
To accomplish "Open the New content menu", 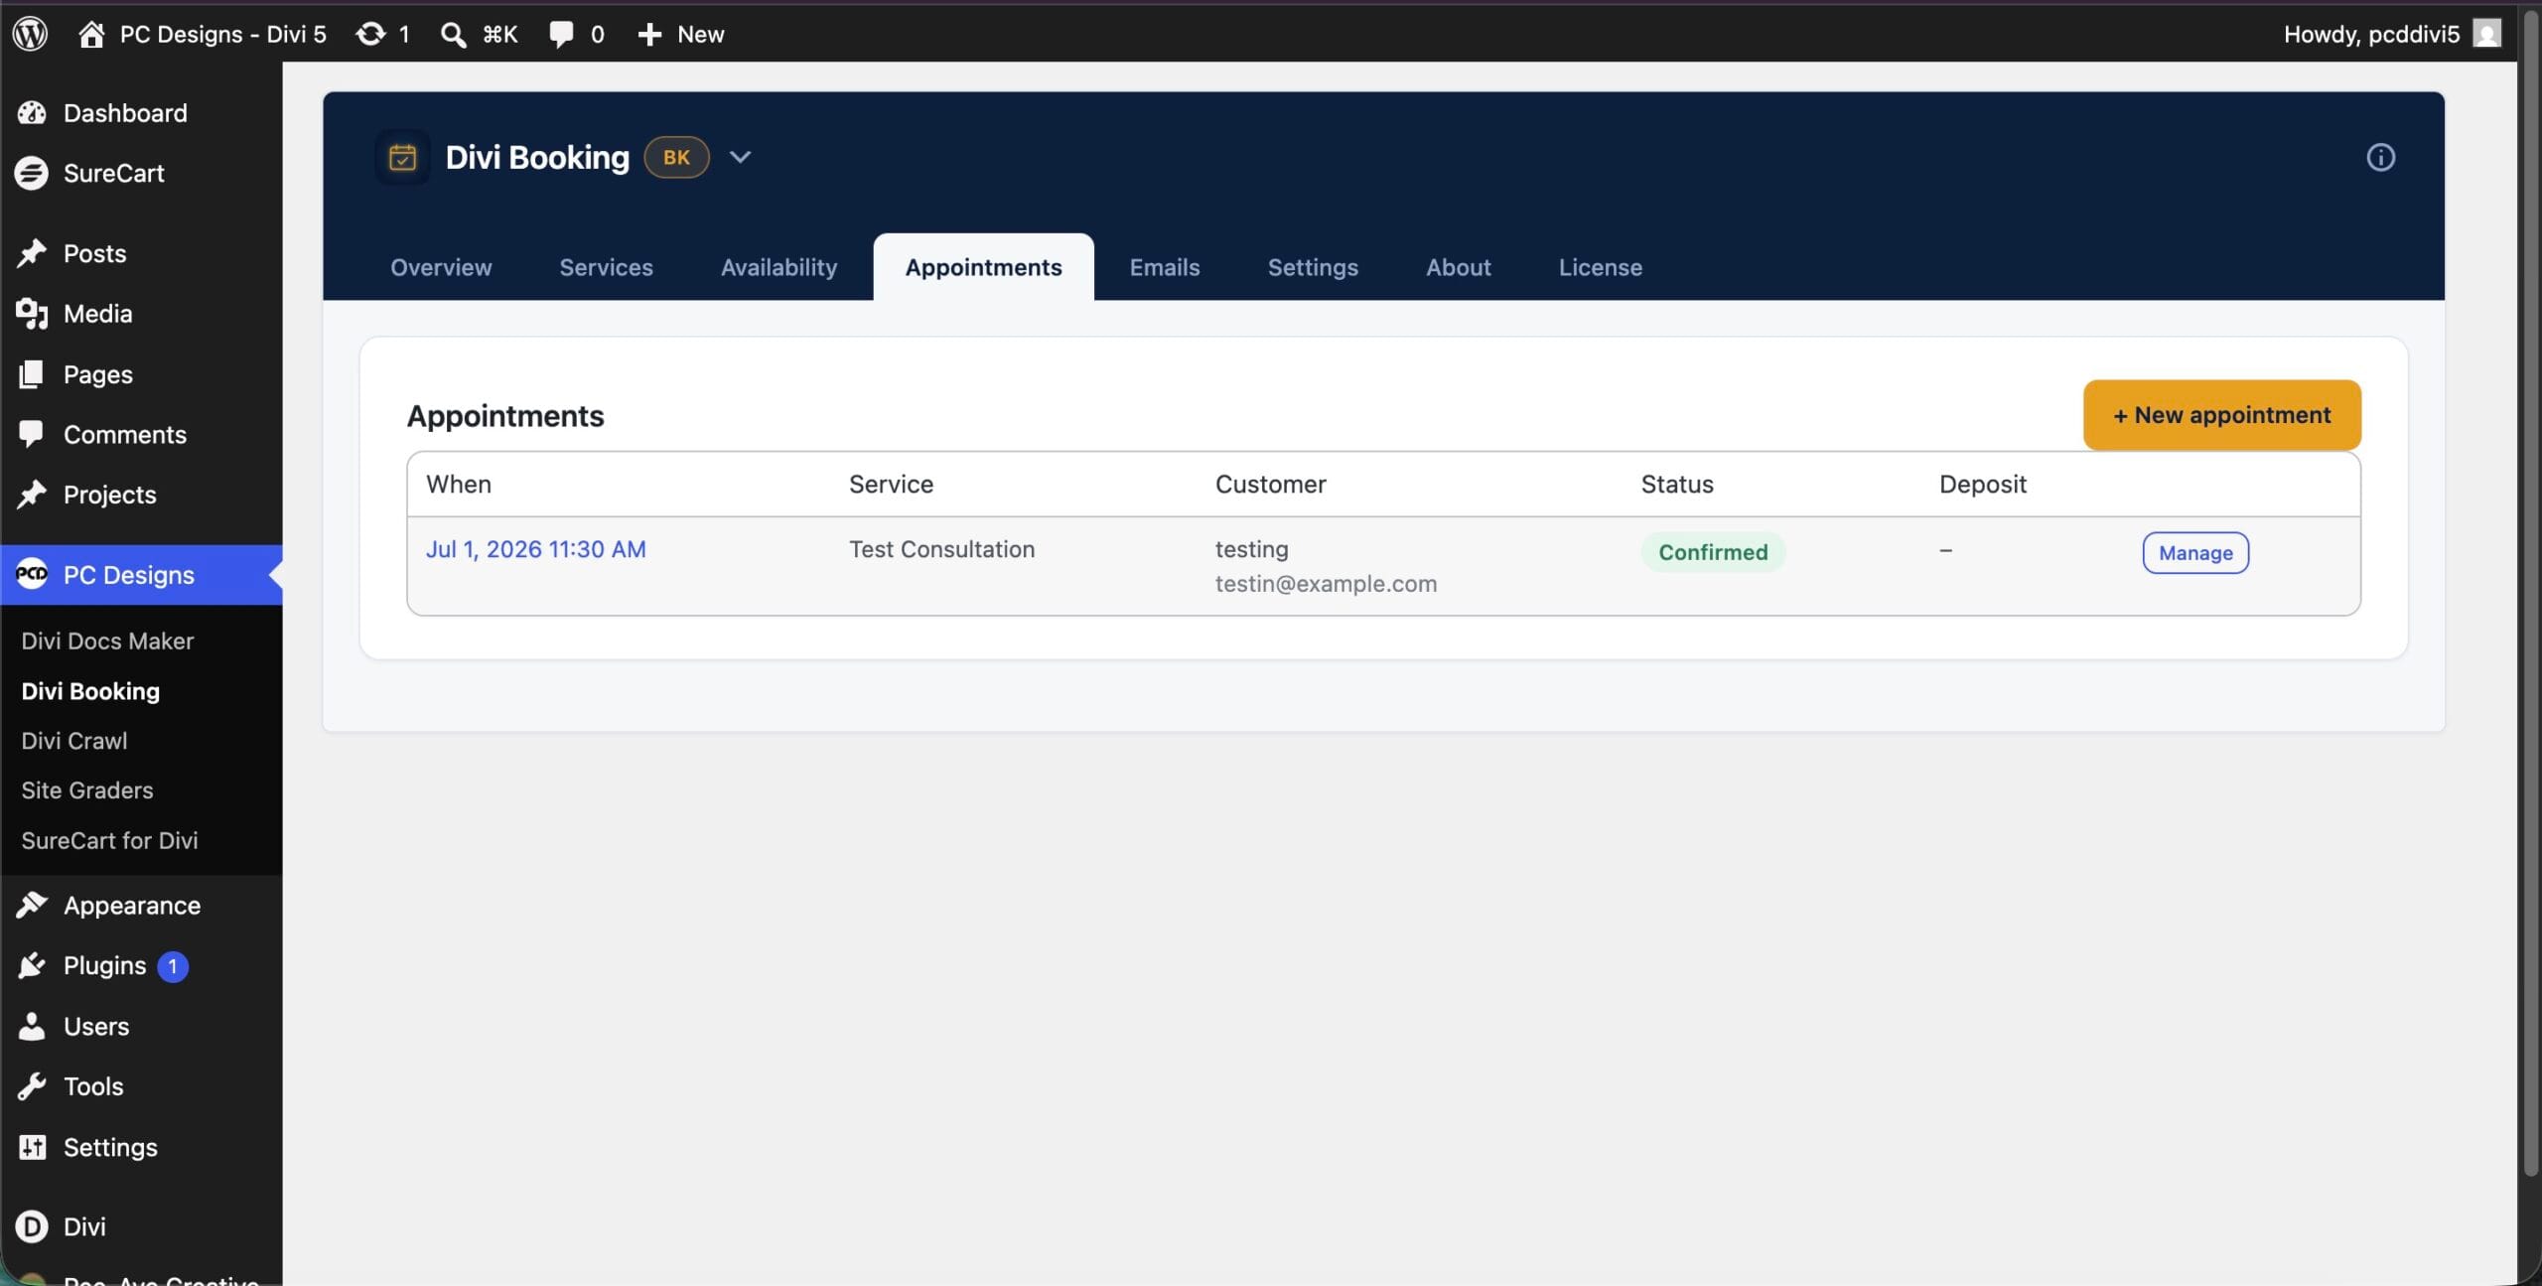I will 681,34.
